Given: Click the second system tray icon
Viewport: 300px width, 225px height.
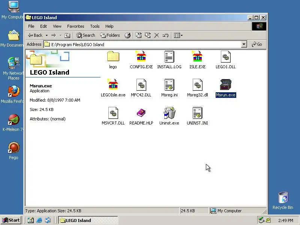Looking at the screenshot, I should tap(268, 220).
